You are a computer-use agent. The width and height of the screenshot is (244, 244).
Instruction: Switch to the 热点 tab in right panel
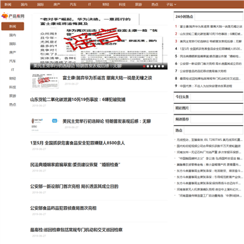pyautogui.click(x=179, y=130)
